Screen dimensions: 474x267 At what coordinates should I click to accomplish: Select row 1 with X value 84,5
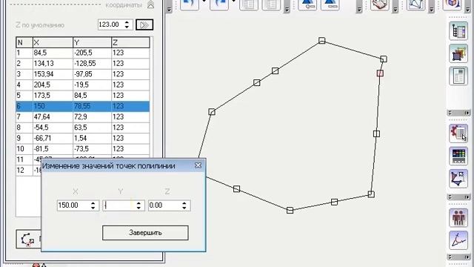click(82, 53)
